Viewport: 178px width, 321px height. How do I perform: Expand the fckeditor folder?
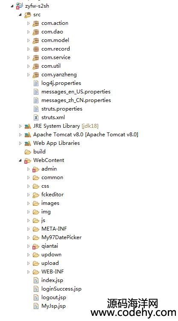point(28,195)
